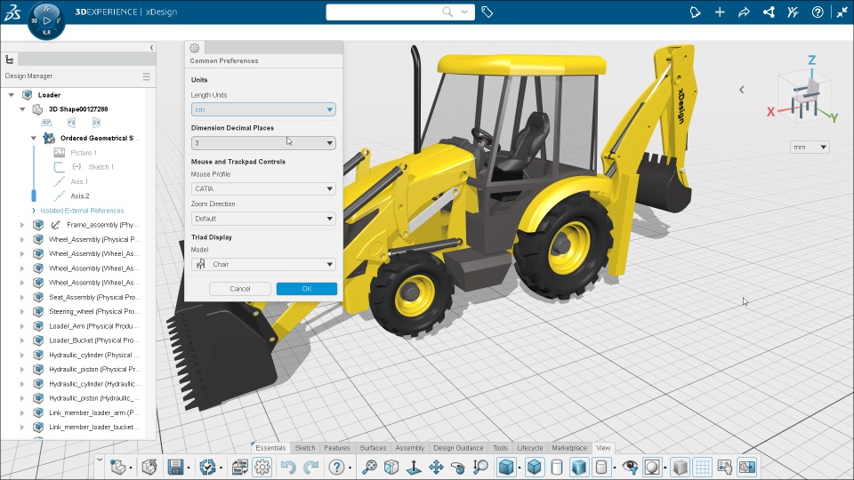The image size is (854, 480).
Task: Click the 3DEXPERIENCE compass icon
Action: [x=46, y=21]
